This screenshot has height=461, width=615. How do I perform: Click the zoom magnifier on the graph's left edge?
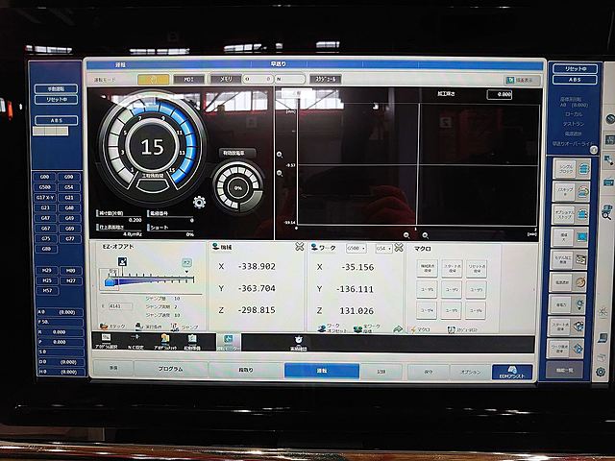click(279, 154)
